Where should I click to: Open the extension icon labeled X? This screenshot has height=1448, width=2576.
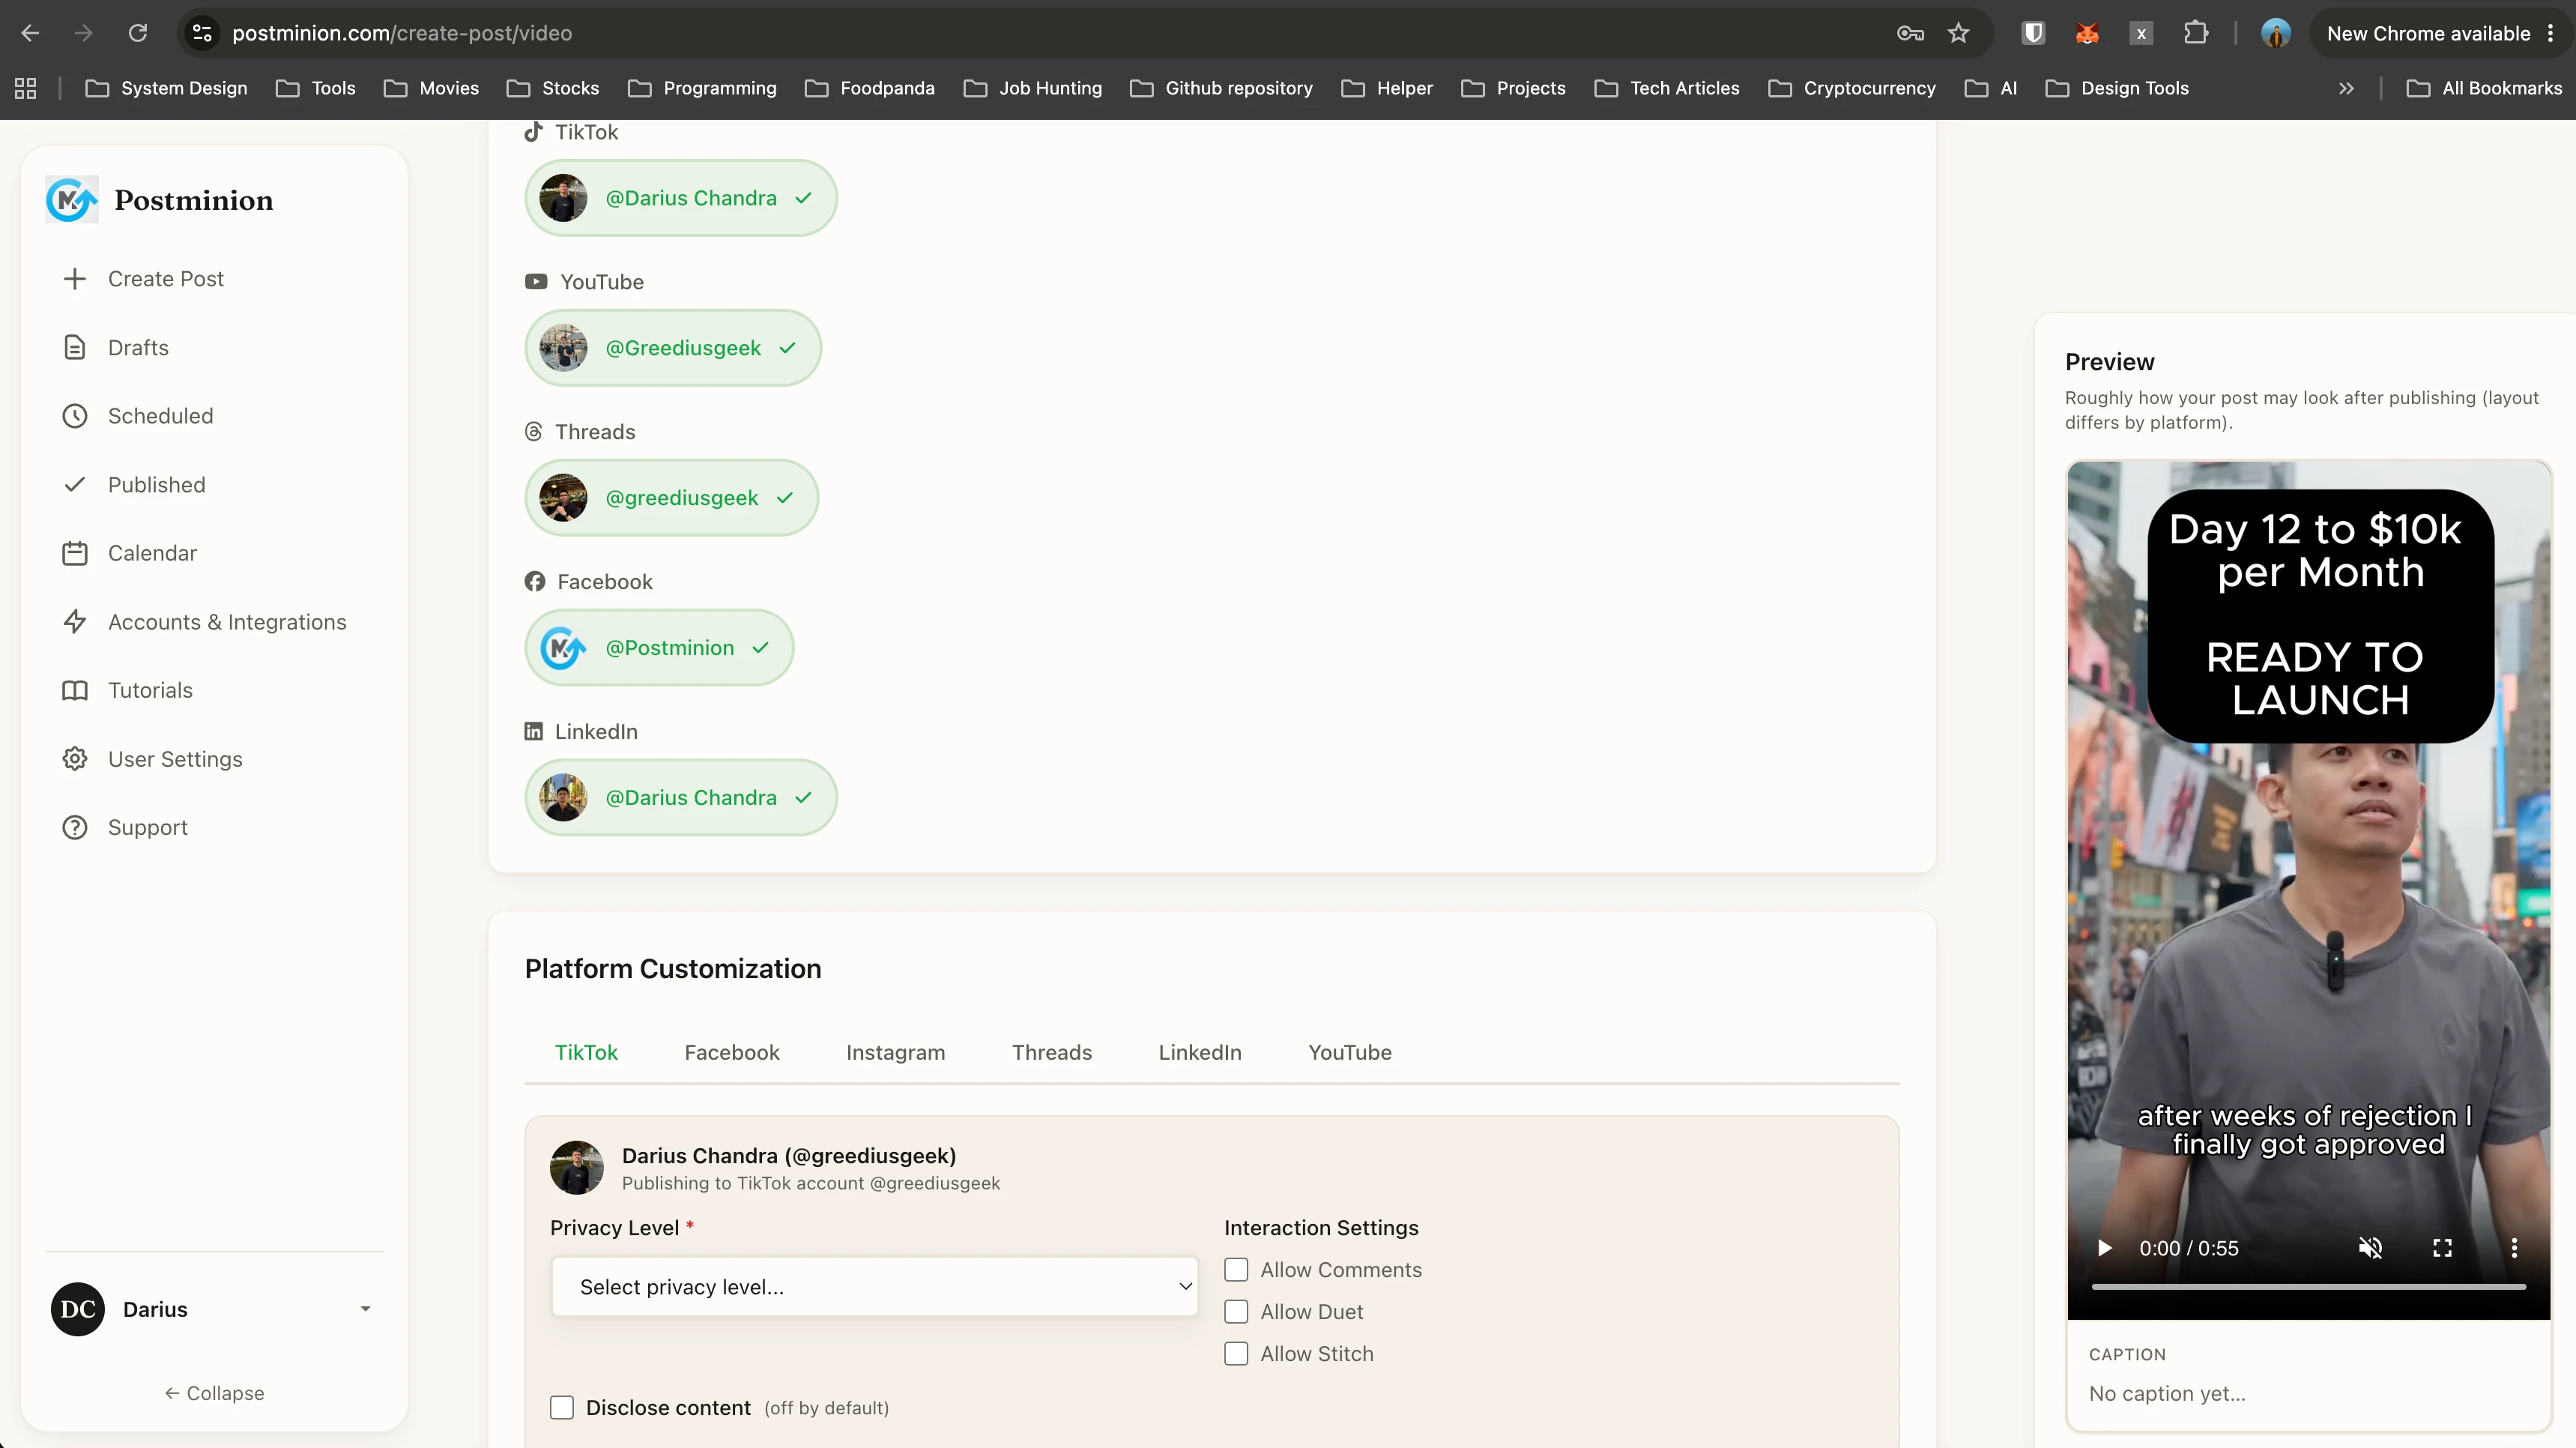2141,33
